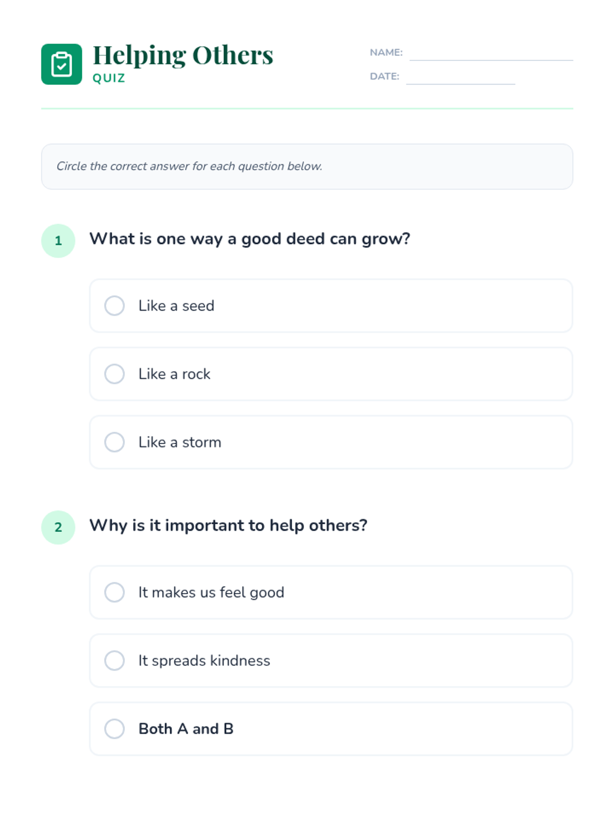Select the 'Like a seed' radio button

pyautogui.click(x=115, y=306)
